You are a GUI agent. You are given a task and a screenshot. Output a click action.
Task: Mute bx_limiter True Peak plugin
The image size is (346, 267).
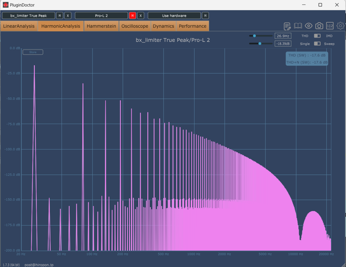click(59, 16)
